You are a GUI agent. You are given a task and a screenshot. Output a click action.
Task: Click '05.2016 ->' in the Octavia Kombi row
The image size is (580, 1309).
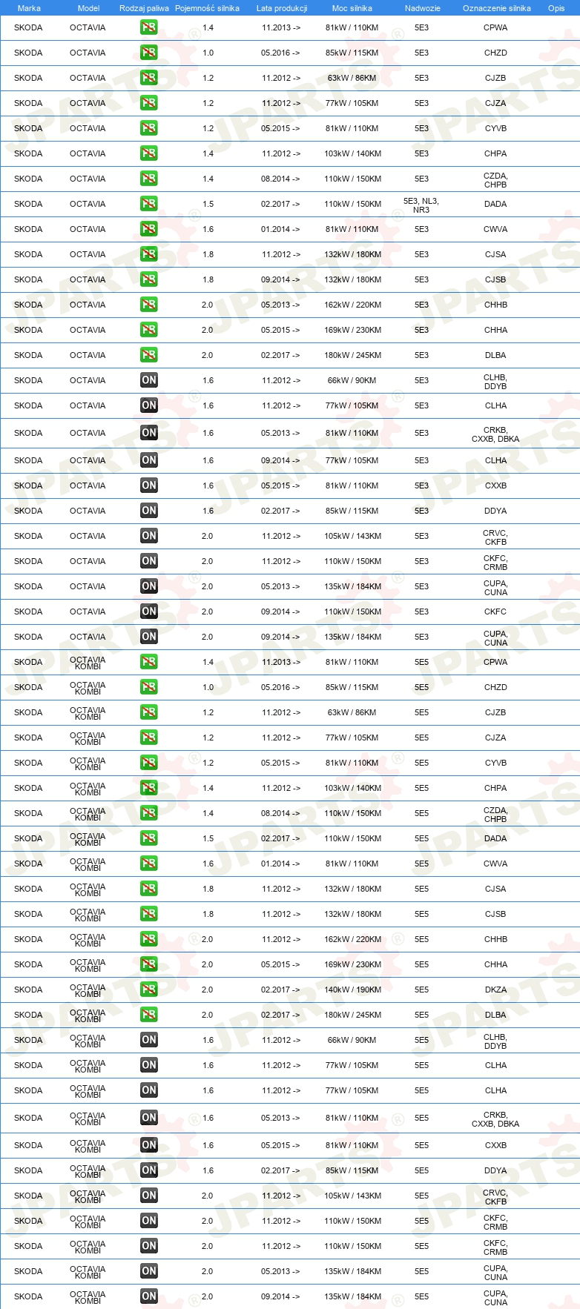click(280, 687)
